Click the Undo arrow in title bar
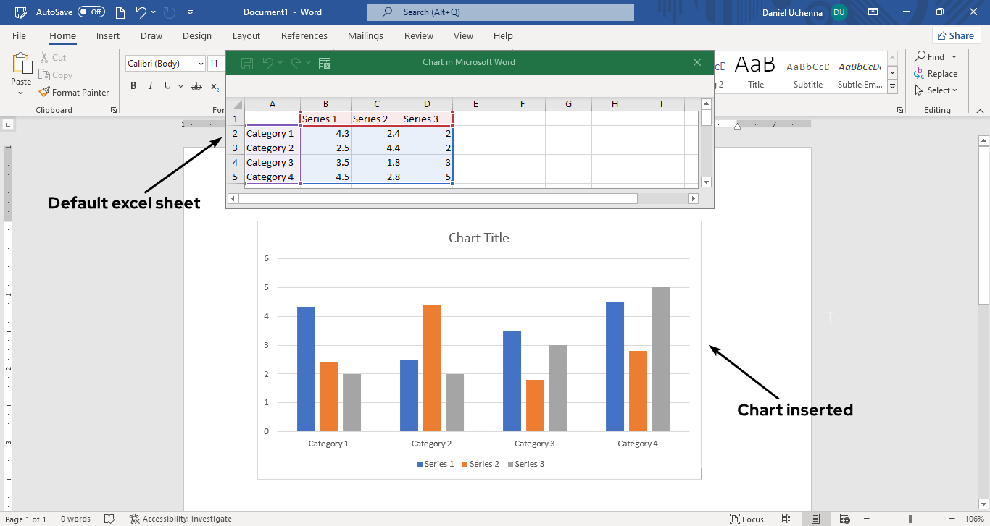This screenshot has width=990, height=526. click(x=141, y=12)
